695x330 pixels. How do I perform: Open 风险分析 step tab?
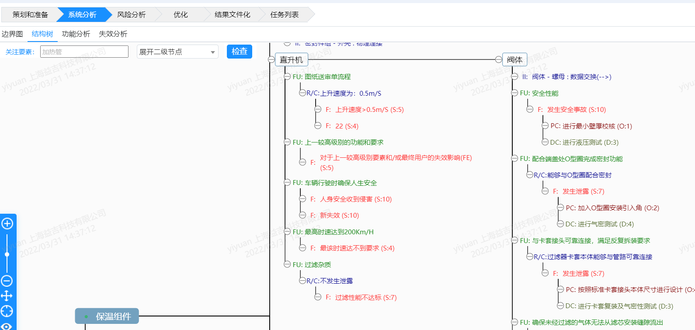pos(131,15)
